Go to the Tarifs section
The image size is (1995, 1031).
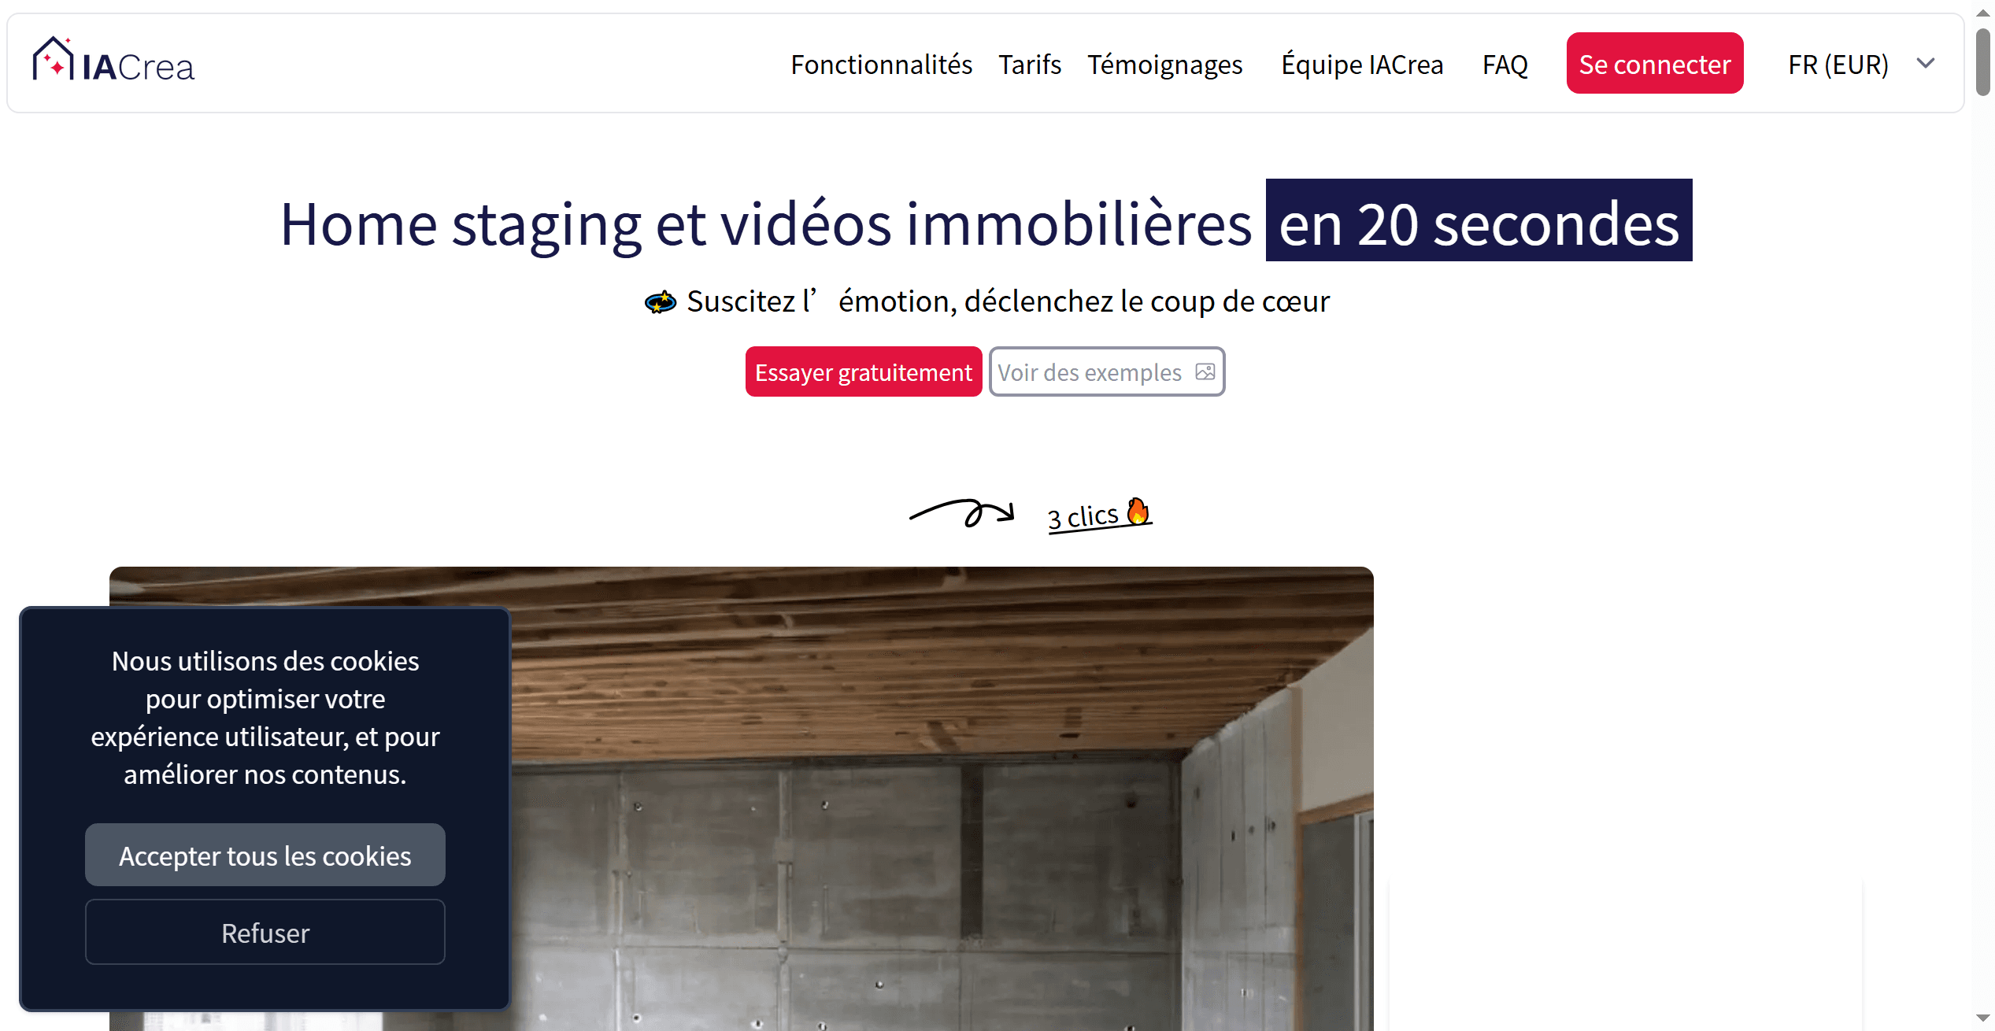pos(1029,64)
